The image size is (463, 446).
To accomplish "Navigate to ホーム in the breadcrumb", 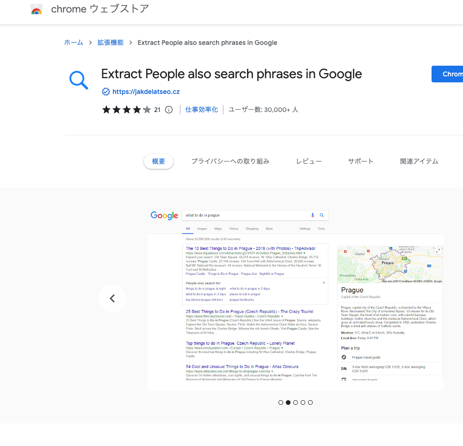I will pos(74,42).
